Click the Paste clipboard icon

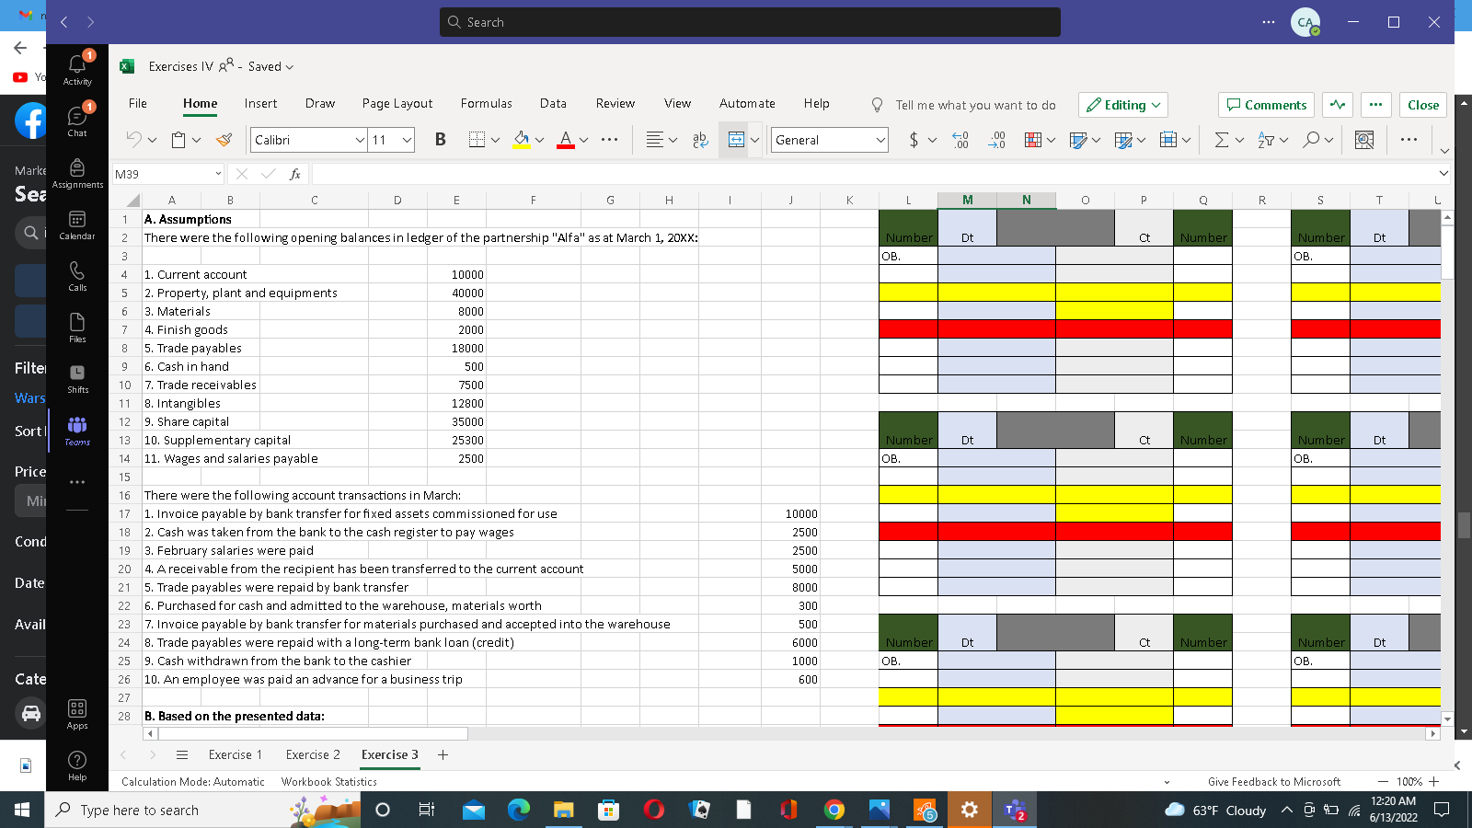(x=179, y=140)
